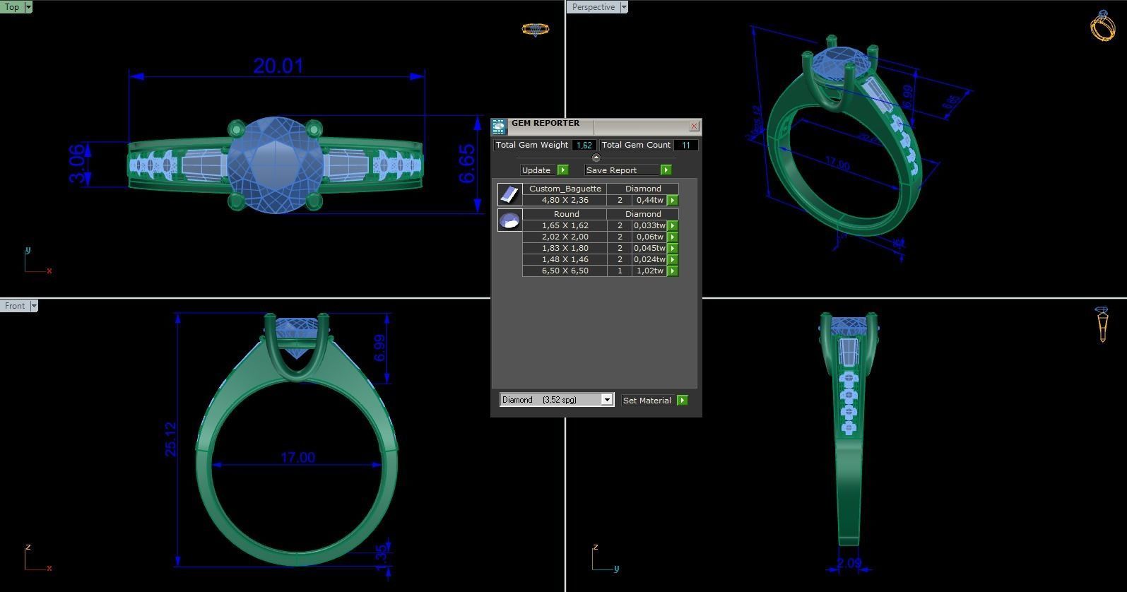Click the Set Material button
Viewport: 1127px width, 592px height.
pos(647,400)
